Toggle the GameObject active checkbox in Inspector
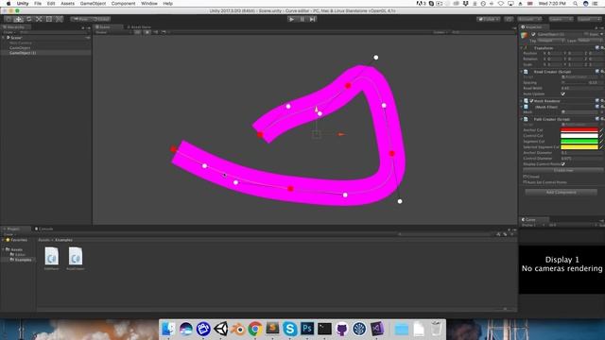Screen dimensions: 605x340 (533, 34)
